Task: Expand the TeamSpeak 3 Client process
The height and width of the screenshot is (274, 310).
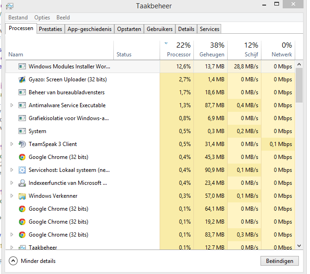Action: (12, 144)
